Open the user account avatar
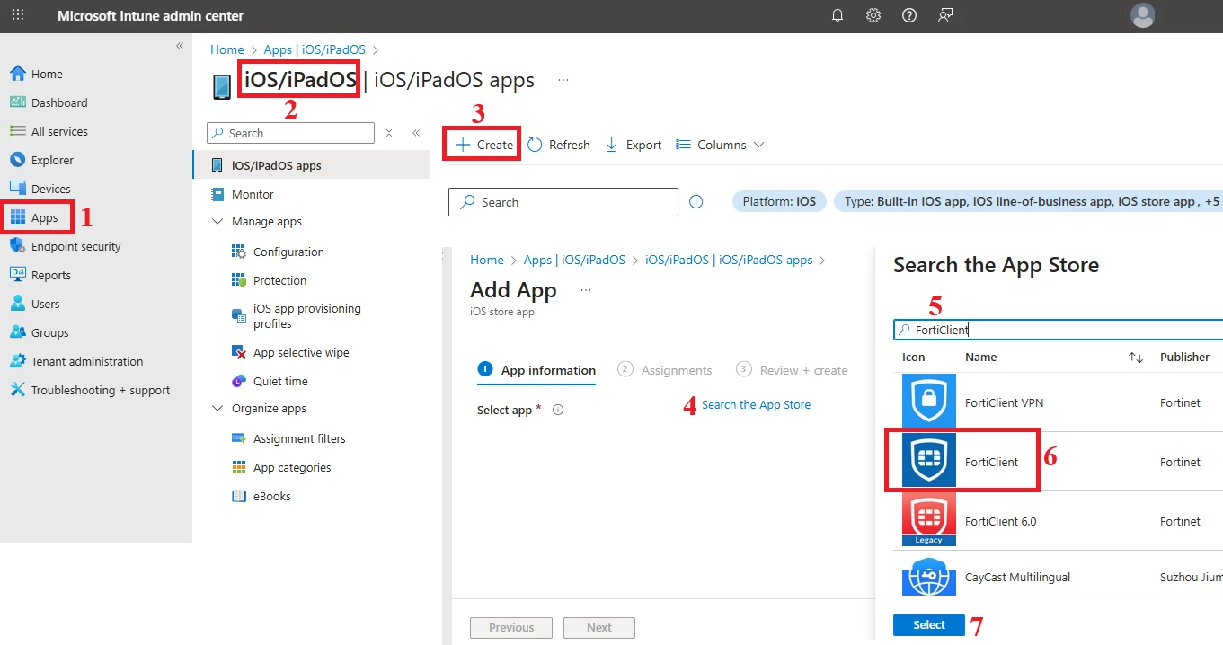The width and height of the screenshot is (1223, 645). 1142,15
